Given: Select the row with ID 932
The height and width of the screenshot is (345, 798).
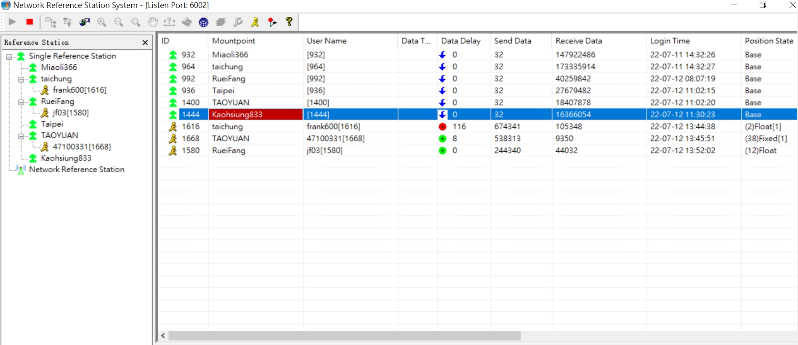Looking at the screenshot, I should coord(477,55).
